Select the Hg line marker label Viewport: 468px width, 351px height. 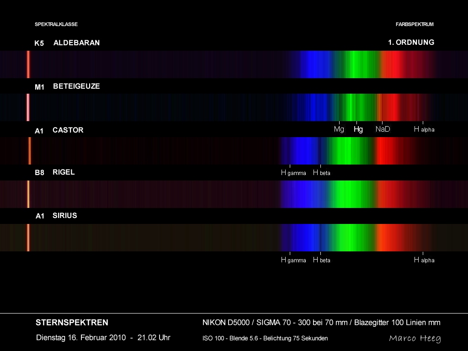pyautogui.click(x=358, y=129)
